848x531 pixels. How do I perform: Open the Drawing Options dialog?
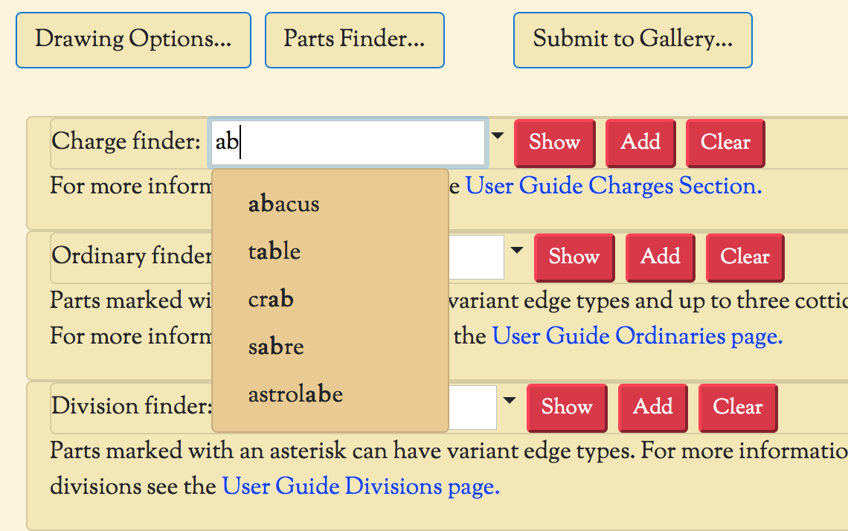(134, 40)
